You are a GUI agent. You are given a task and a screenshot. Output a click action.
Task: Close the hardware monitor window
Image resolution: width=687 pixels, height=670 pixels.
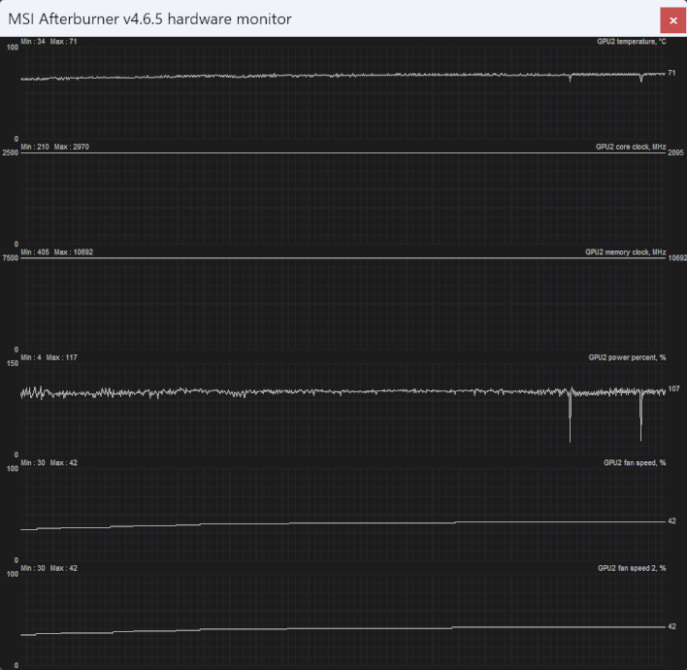672,19
